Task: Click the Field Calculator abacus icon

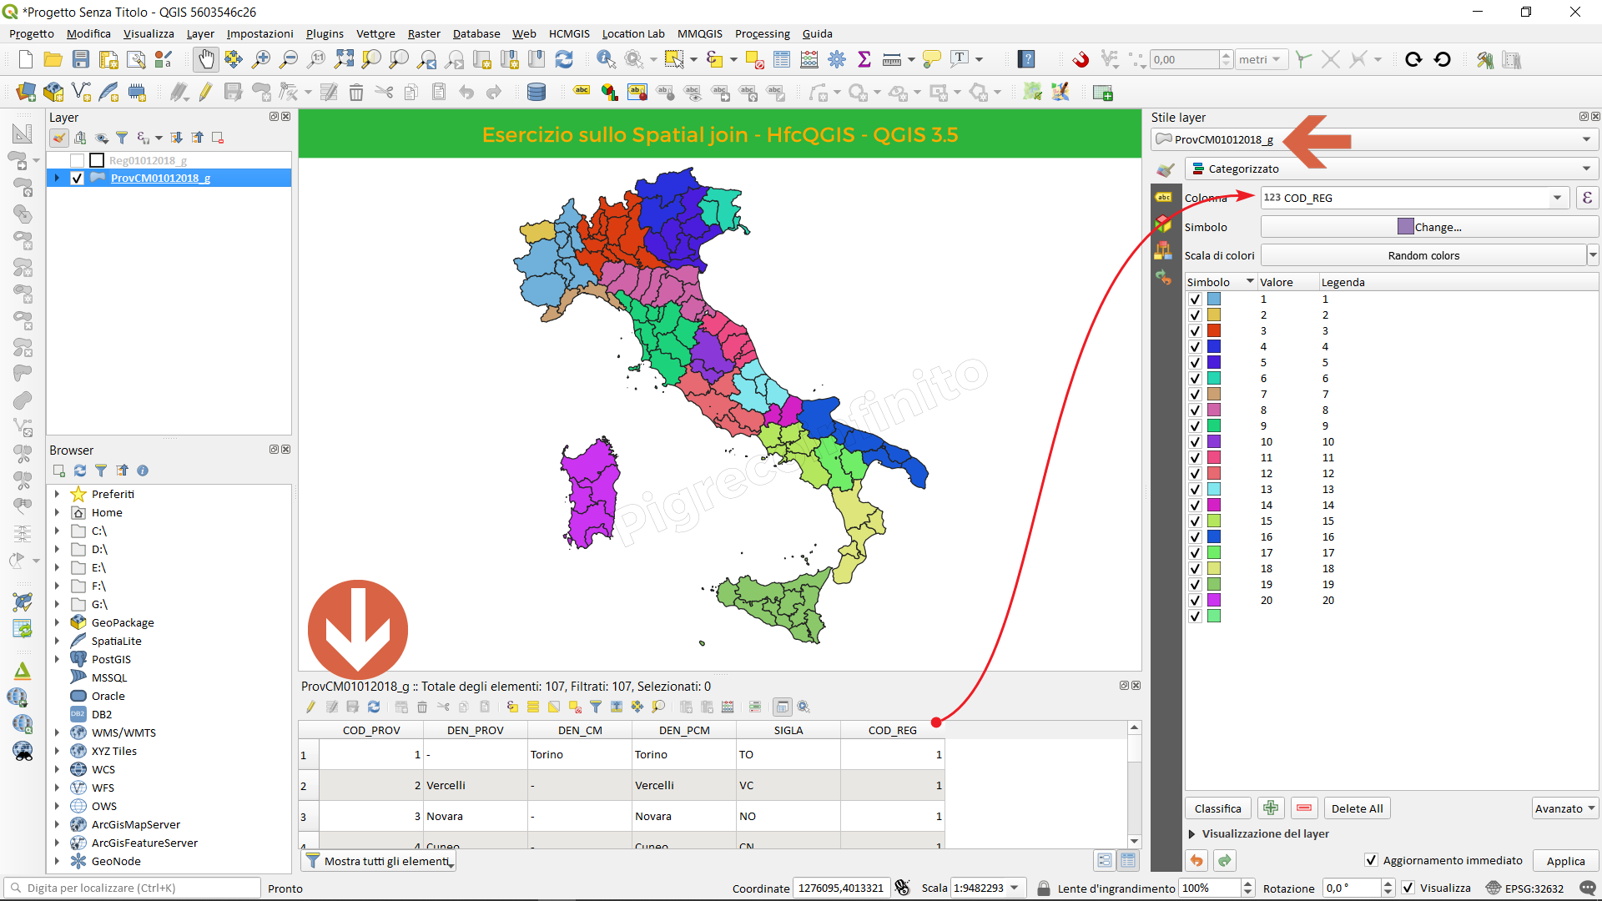Action: pyautogui.click(x=809, y=59)
